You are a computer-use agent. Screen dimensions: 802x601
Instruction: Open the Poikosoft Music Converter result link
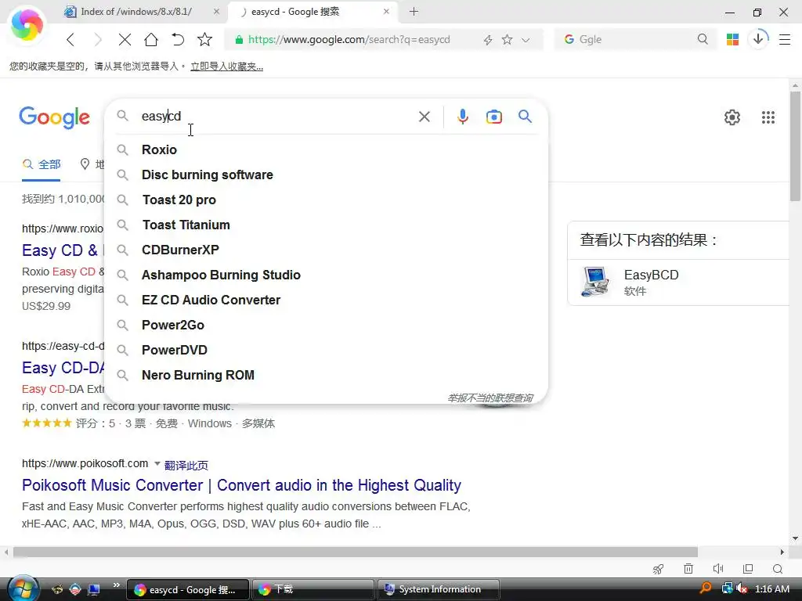(241, 485)
